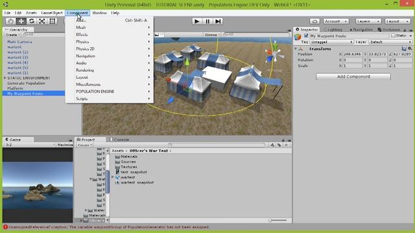Open the GameObject menu
Screen dimensions: 415x233
52,13
